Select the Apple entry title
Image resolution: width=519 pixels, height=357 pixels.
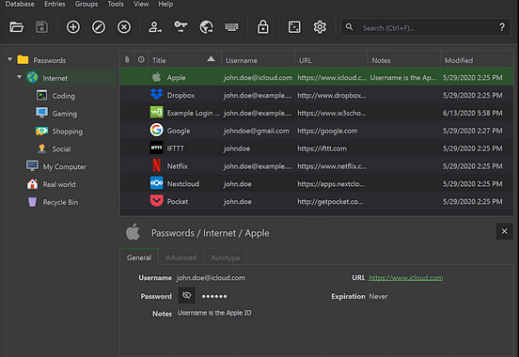tap(176, 77)
